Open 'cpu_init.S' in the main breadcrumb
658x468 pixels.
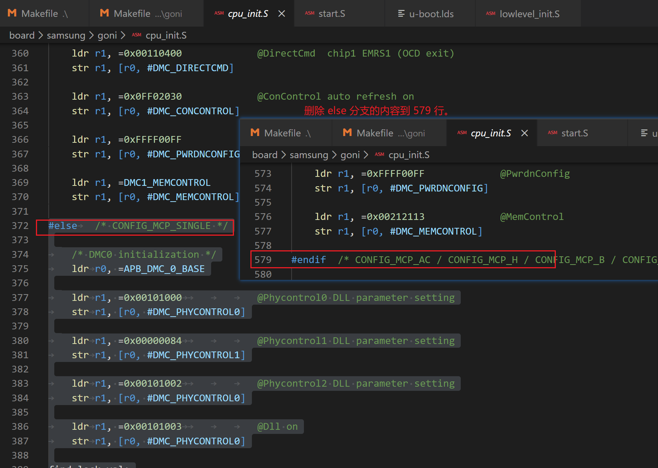[166, 35]
